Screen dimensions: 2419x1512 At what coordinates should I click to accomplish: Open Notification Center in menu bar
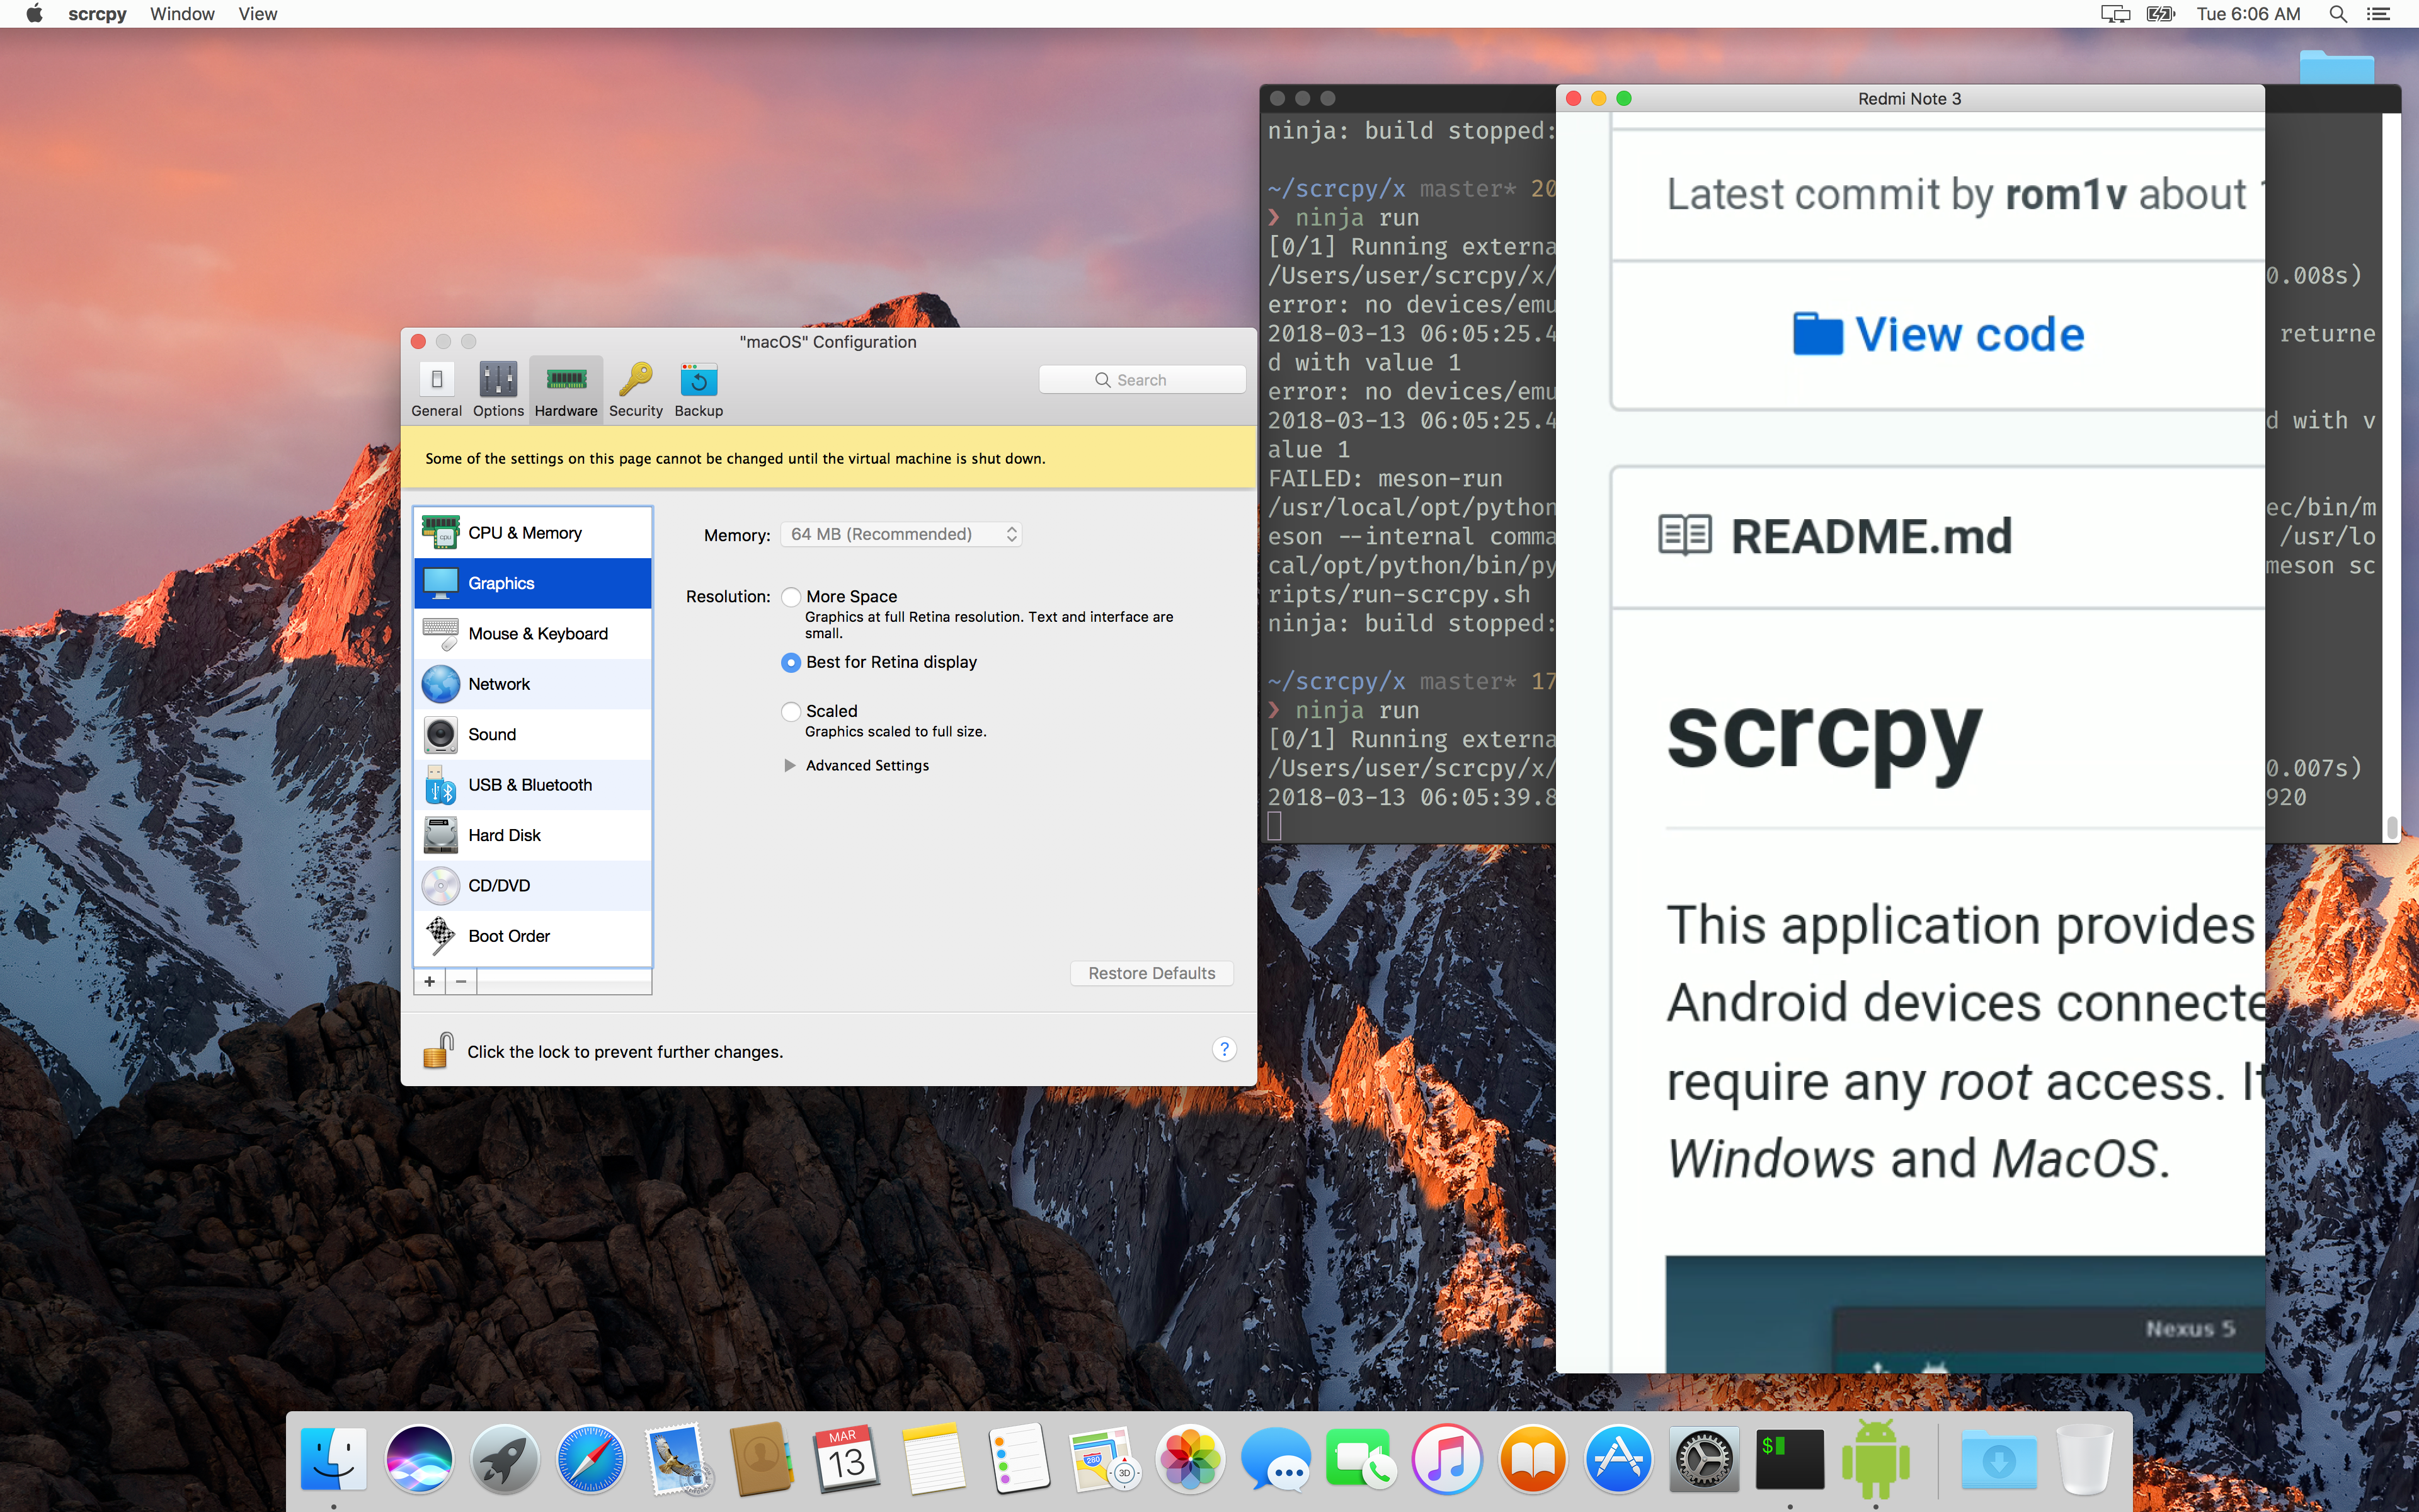click(2378, 14)
